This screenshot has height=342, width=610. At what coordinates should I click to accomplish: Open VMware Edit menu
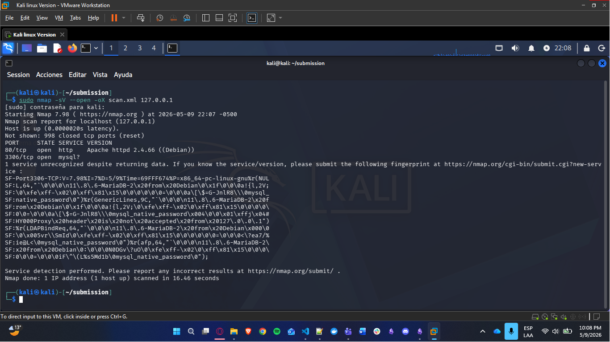[25, 18]
